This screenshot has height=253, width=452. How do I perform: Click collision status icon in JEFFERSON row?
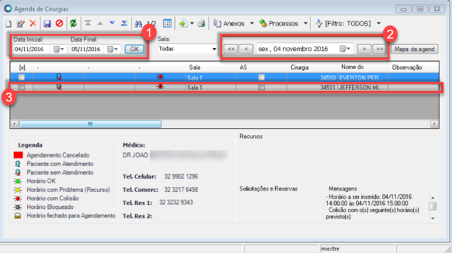(160, 87)
